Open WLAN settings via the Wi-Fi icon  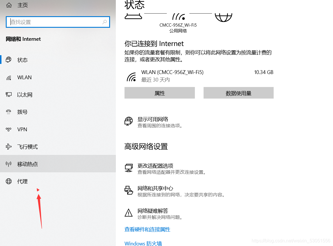9,77
